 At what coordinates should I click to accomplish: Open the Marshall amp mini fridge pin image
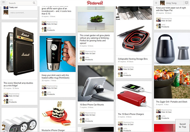click(20, 51)
